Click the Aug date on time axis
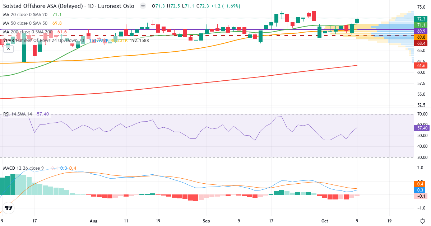The image size is (431, 226). (x=94, y=221)
